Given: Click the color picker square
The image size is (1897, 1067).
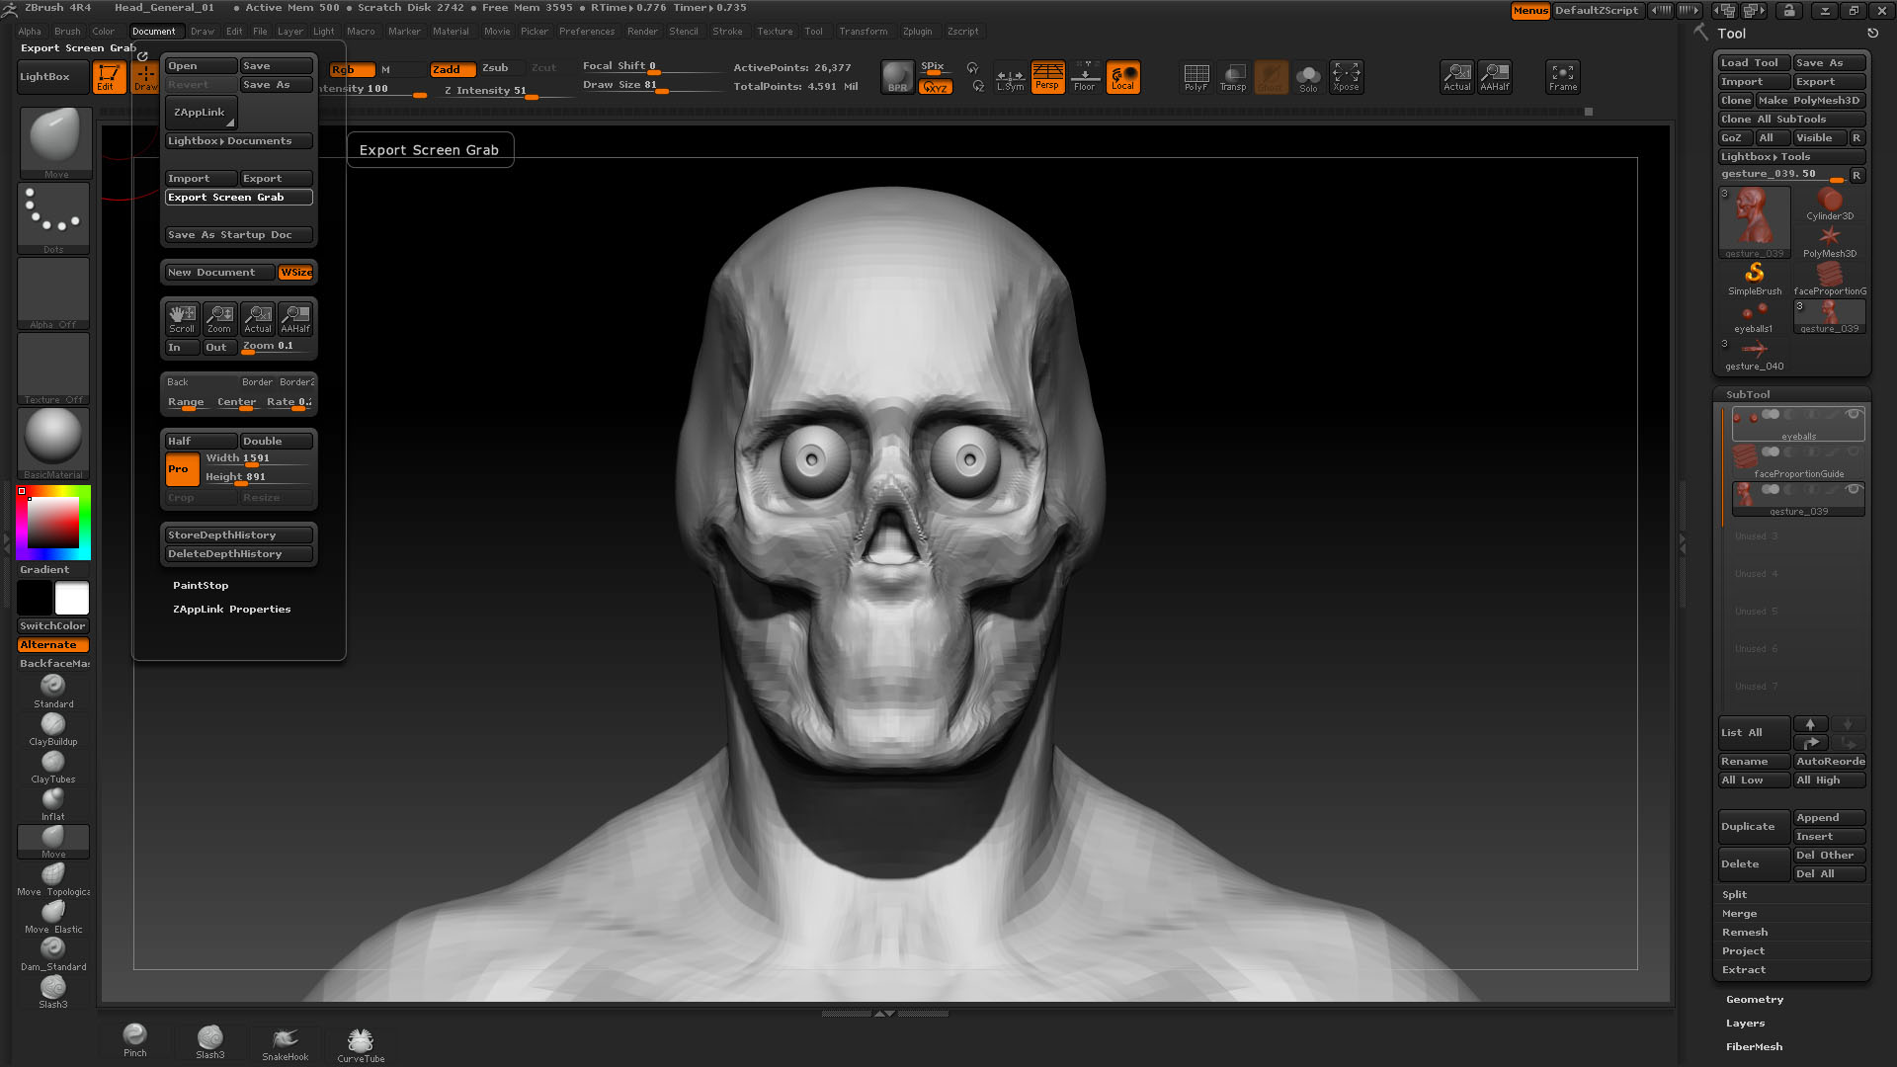Looking at the screenshot, I should coord(53,523).
